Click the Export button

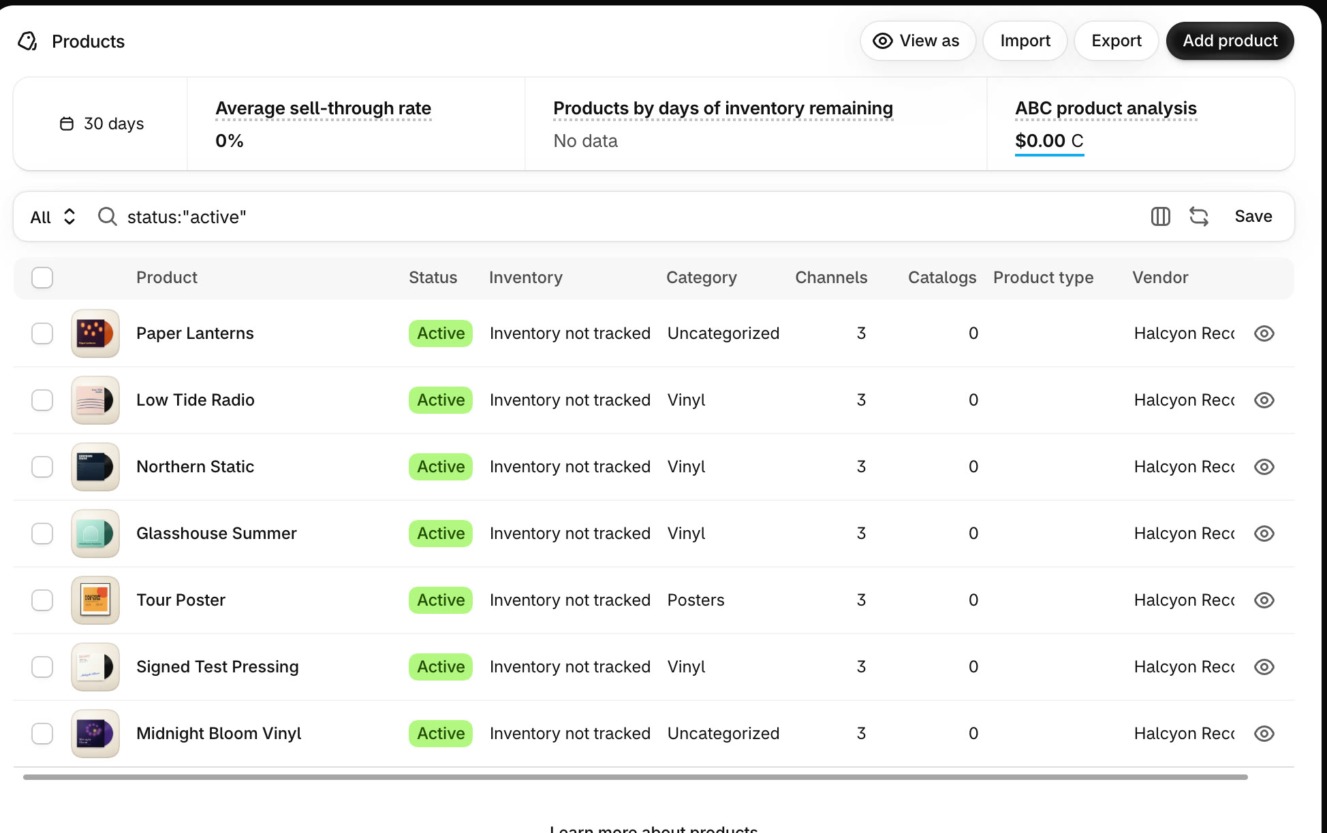click(1117, 41)
